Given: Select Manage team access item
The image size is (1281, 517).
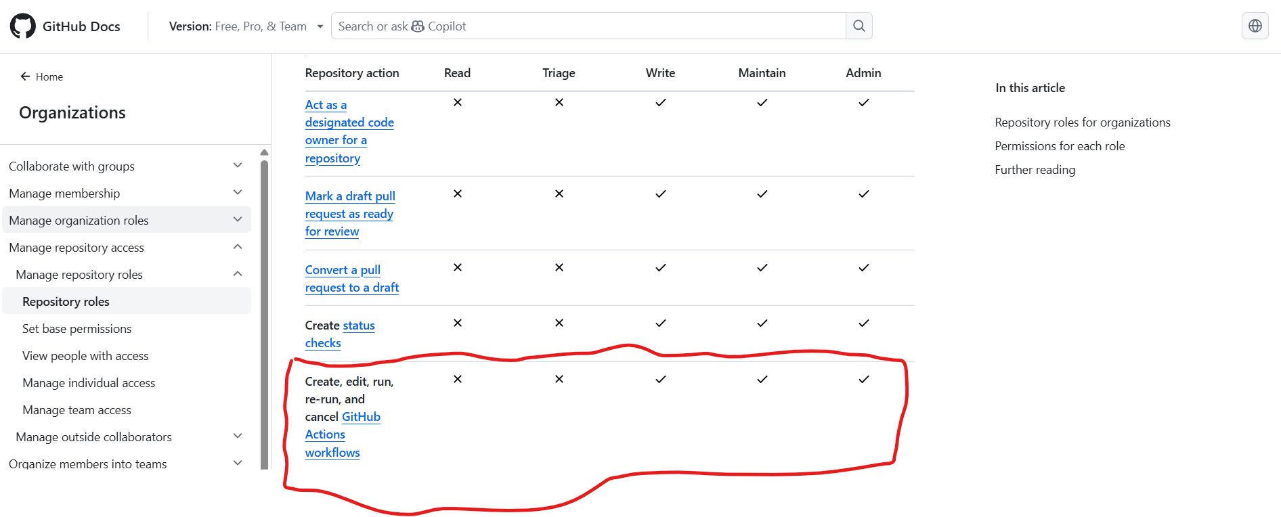Looking at the screenshot, I should tap(77, 410).
